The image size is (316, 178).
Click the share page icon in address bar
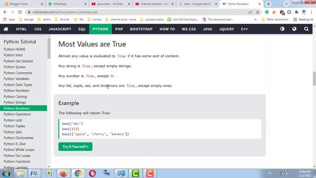tap(250, 12)
